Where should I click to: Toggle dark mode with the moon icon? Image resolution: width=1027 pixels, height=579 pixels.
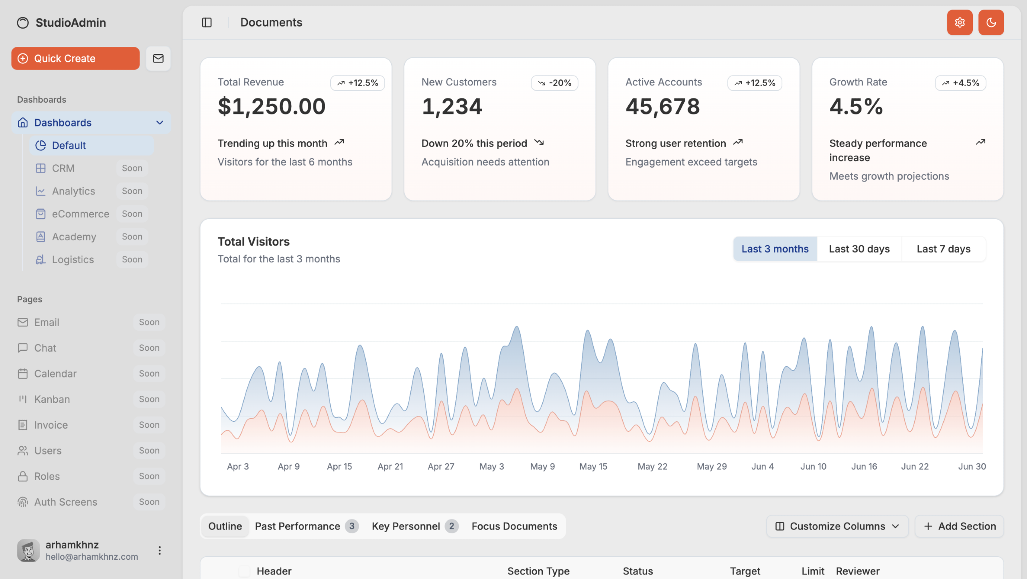991,22
